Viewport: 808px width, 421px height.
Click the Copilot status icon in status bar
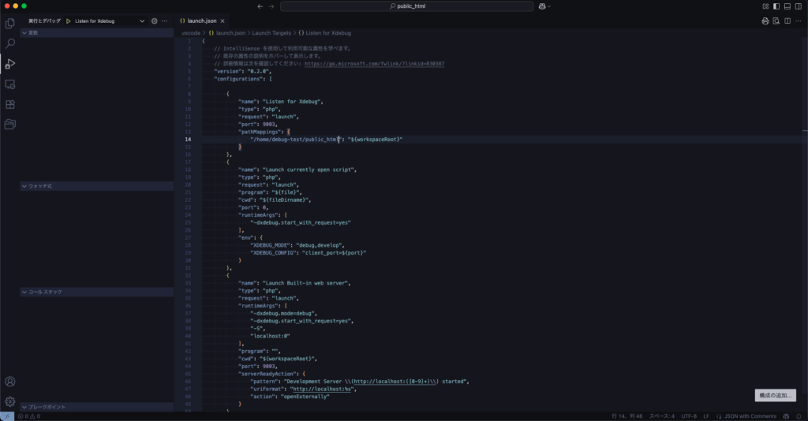786,416
